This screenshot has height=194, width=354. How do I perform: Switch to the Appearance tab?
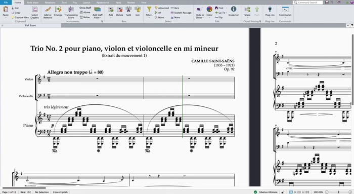[103, 3]
